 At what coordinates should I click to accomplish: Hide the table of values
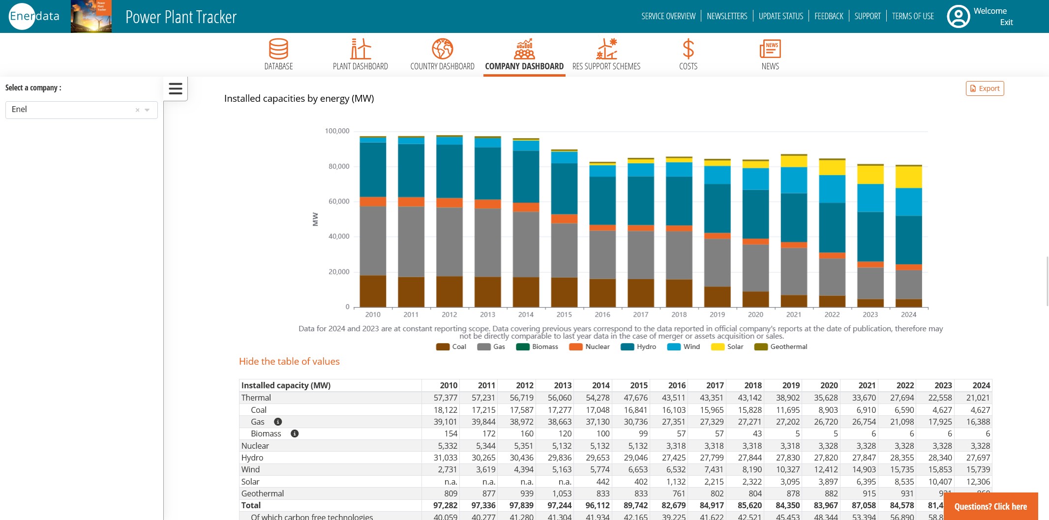pos(289,361)
